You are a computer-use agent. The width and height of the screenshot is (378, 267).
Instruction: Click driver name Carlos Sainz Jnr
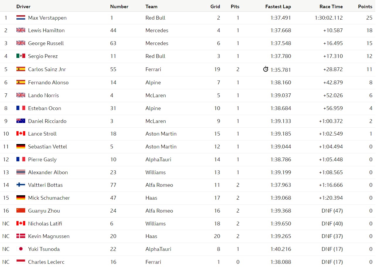coord(47,69)
